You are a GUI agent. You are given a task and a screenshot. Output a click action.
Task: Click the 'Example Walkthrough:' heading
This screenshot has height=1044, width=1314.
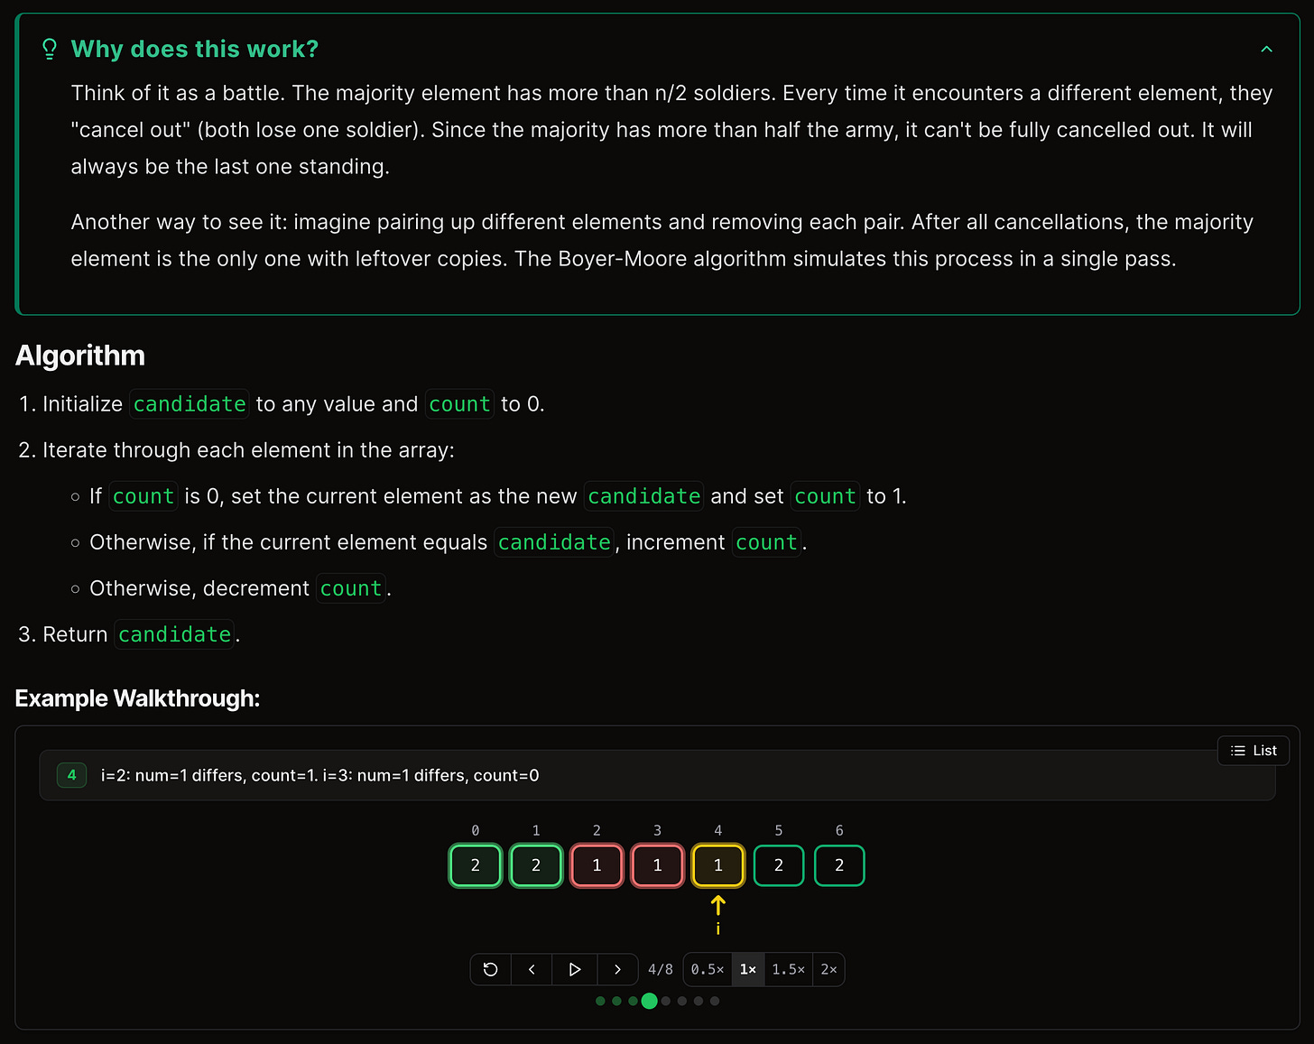(x=137, y=698)
